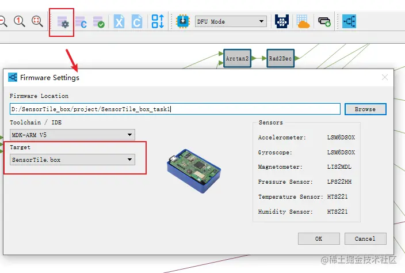Open the Target SensorTile.box dropdown
This screenshot has height=273, width=405.
[72, 160]
